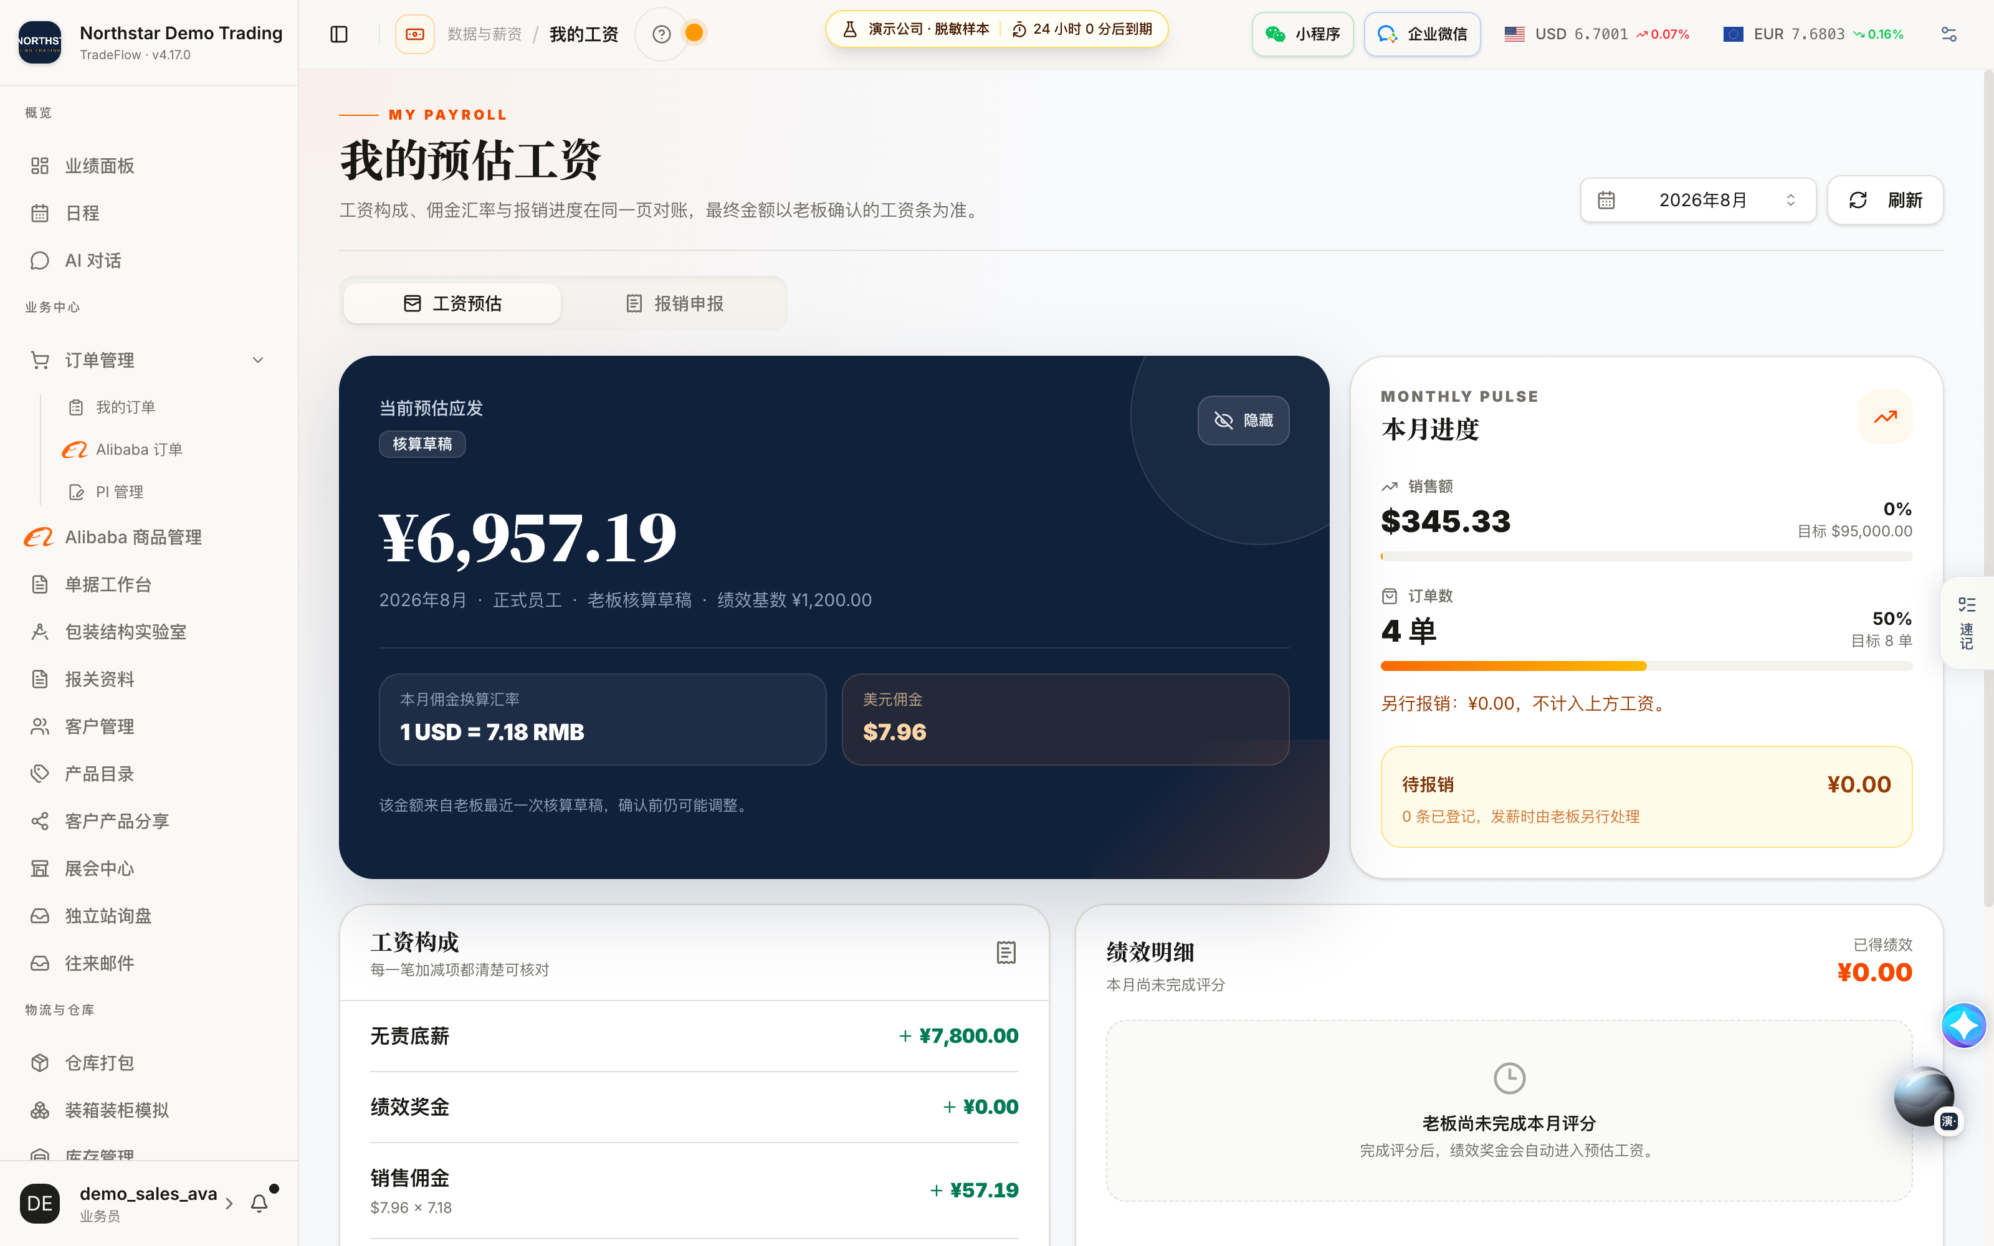Click the trend arrow icon in 本月进度

[x=1885, y=417]
